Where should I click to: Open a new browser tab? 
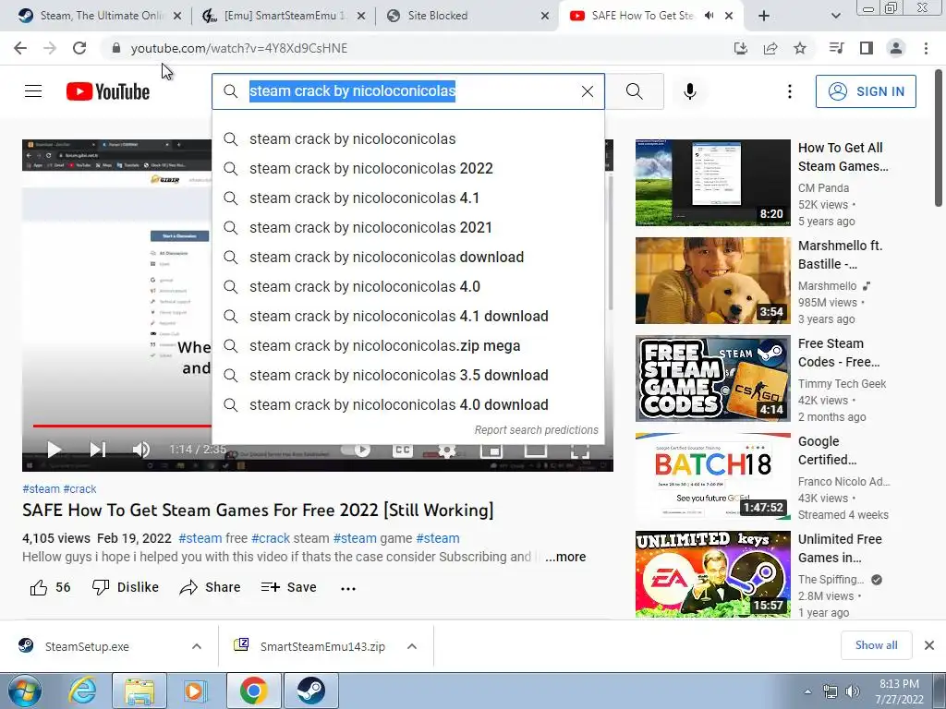tap(764, 17)
